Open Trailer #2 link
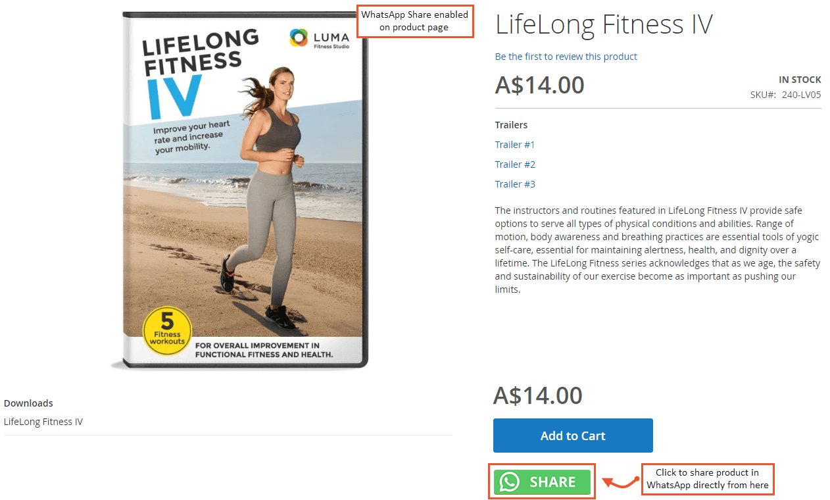Viewport: 830px width, 500px height. (x=515, y=164)
